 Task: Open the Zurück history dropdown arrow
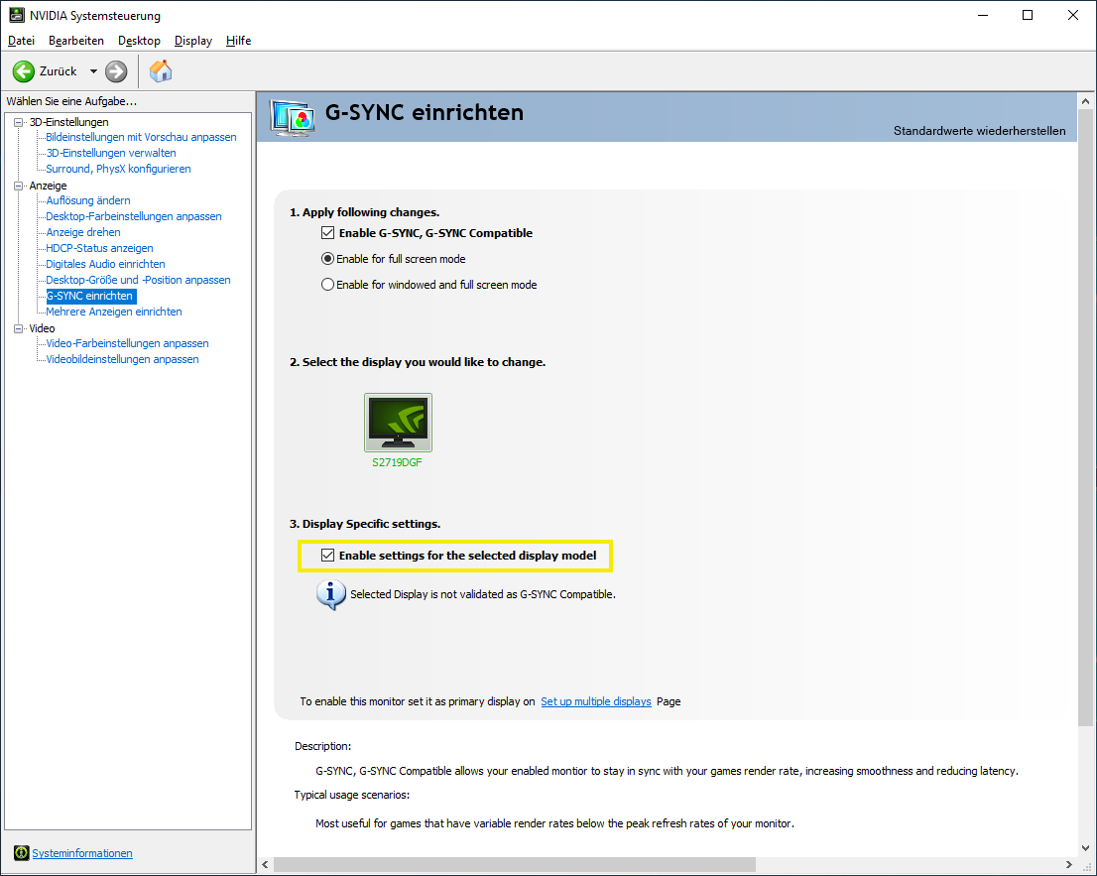coord(93,71)
